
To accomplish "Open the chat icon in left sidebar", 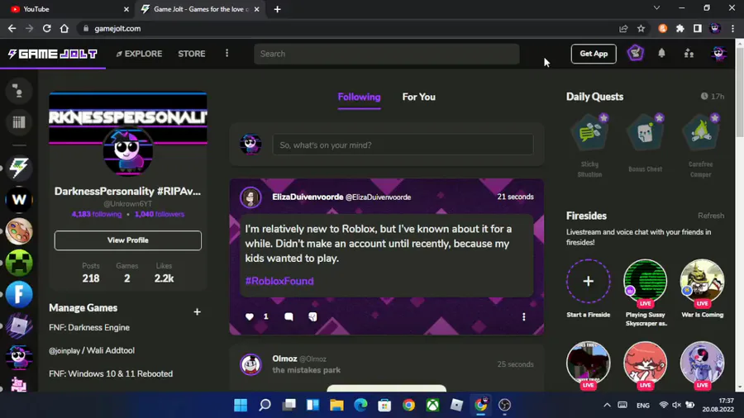I will [x=18, y=91].
